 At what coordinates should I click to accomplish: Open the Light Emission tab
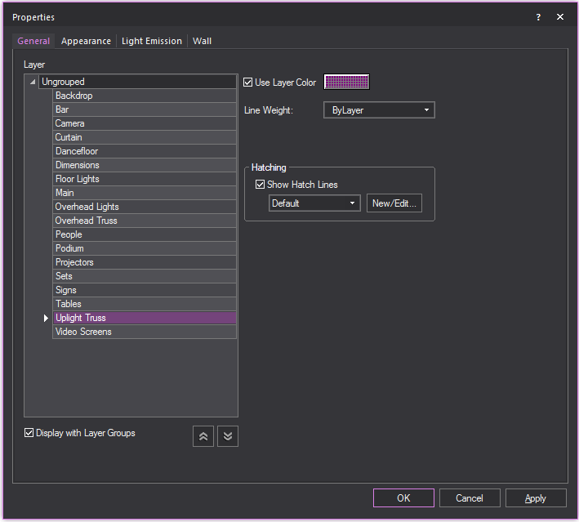152,41
